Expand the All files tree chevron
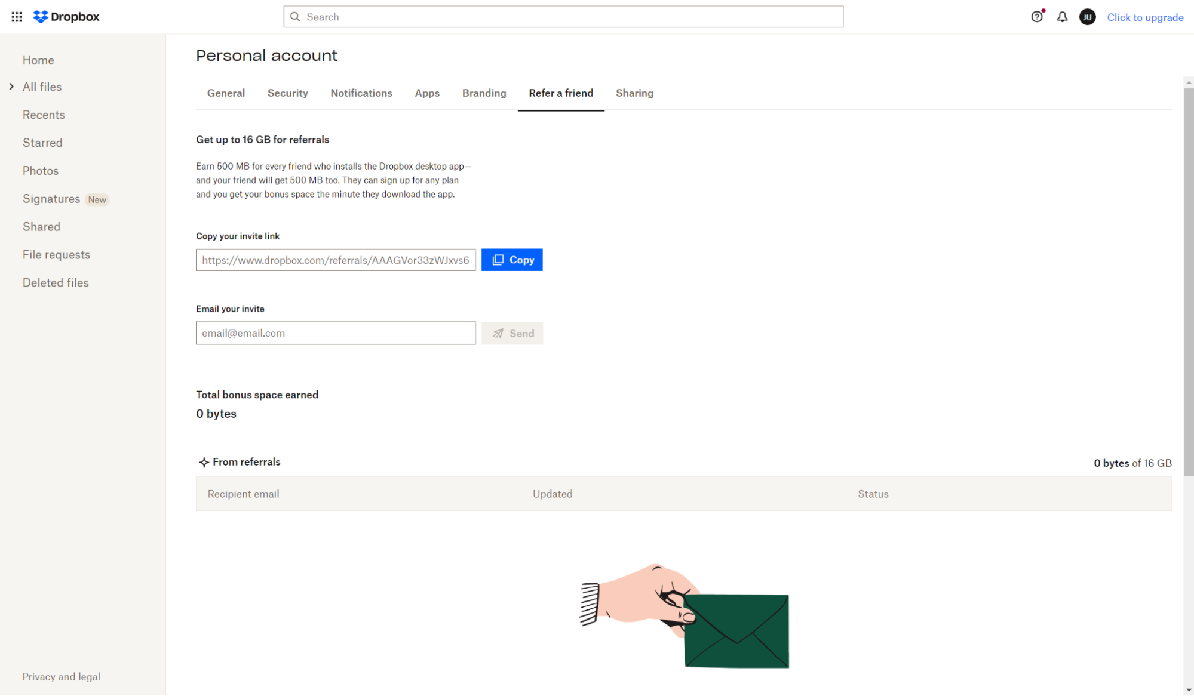This screenshot has height=696, width=1194. [11, 87]
